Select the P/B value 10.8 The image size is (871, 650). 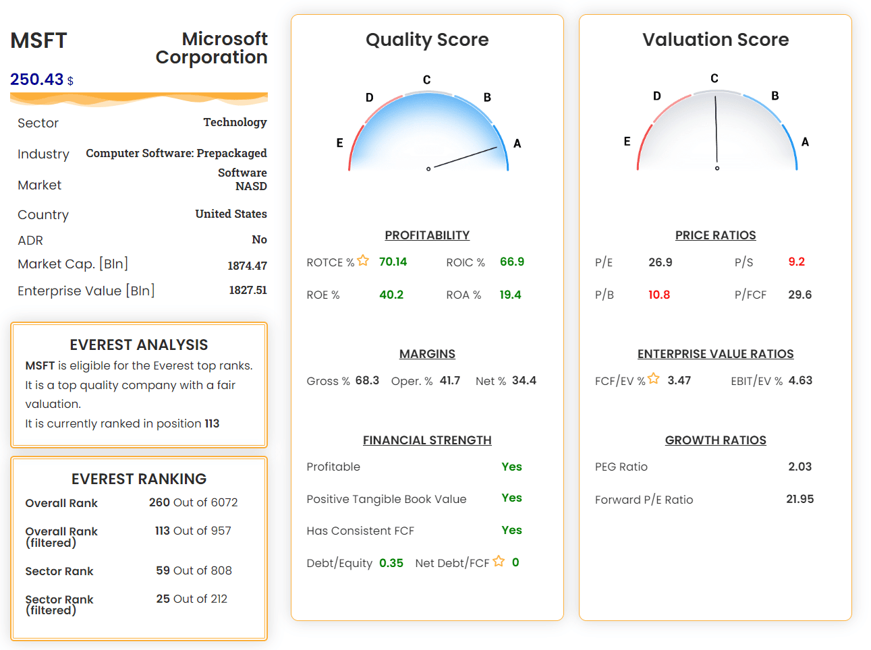click(659, 295)
